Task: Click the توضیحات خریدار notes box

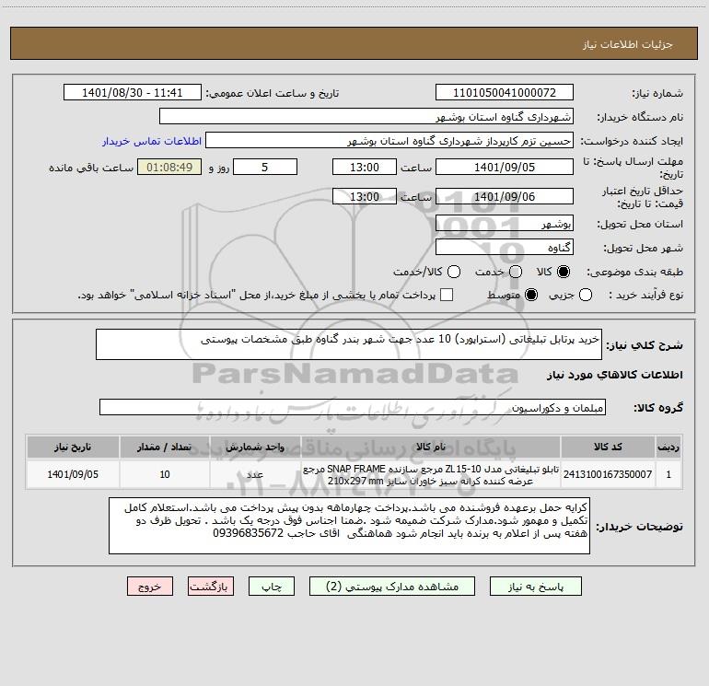Action: (x=349, y=526)
